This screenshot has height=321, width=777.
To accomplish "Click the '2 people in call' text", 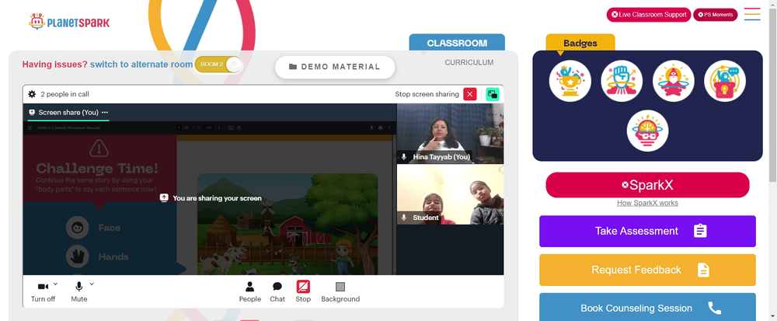I will point(65,94).
